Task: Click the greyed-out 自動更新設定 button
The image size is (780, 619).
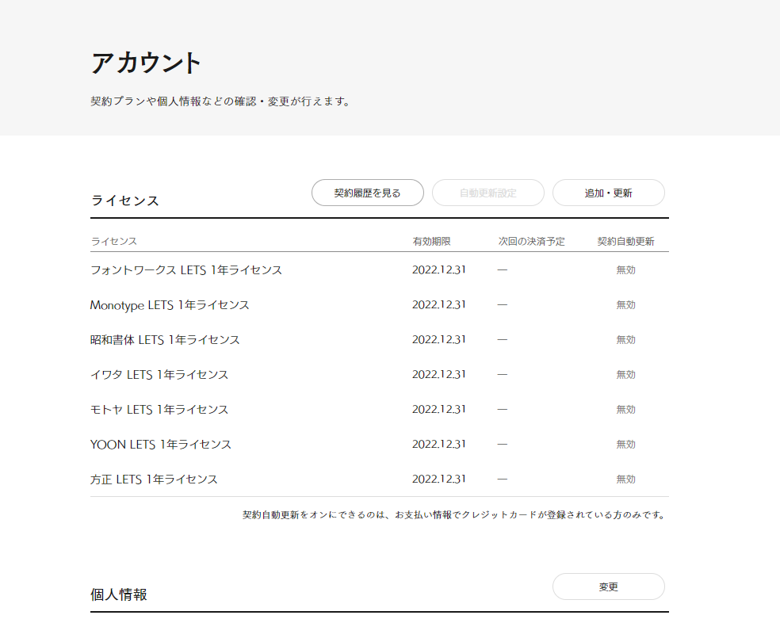Action: click(488, 193)
